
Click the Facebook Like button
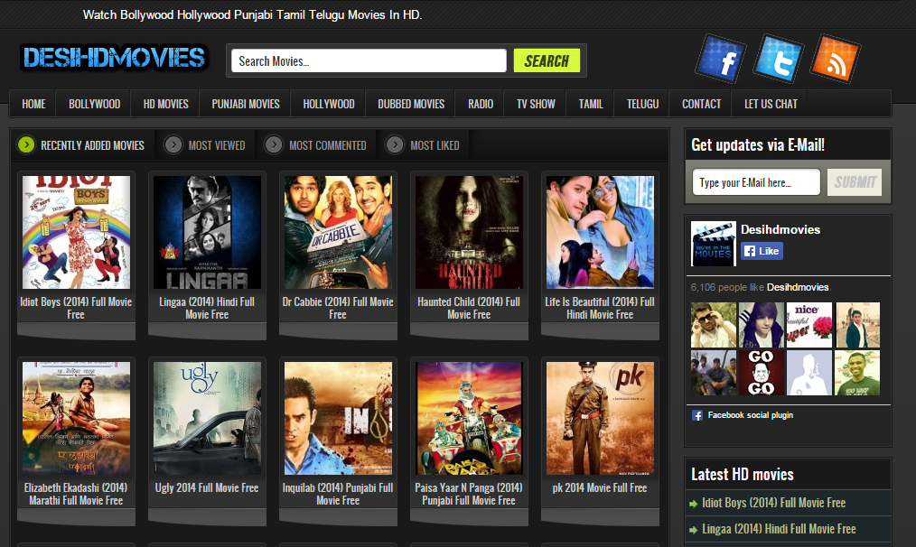tap(762, 251)
